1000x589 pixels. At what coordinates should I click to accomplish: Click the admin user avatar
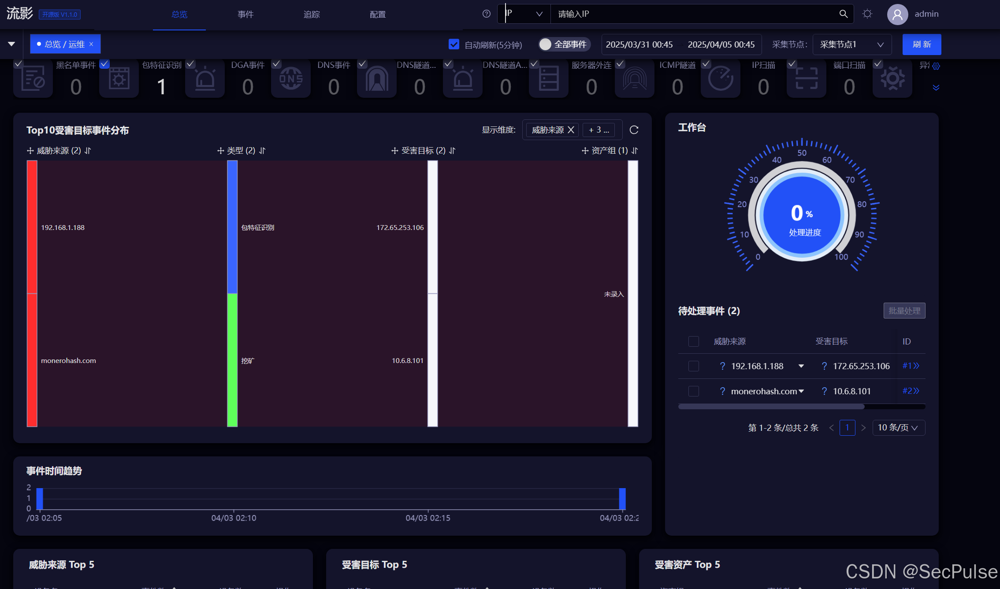[897, 14]
